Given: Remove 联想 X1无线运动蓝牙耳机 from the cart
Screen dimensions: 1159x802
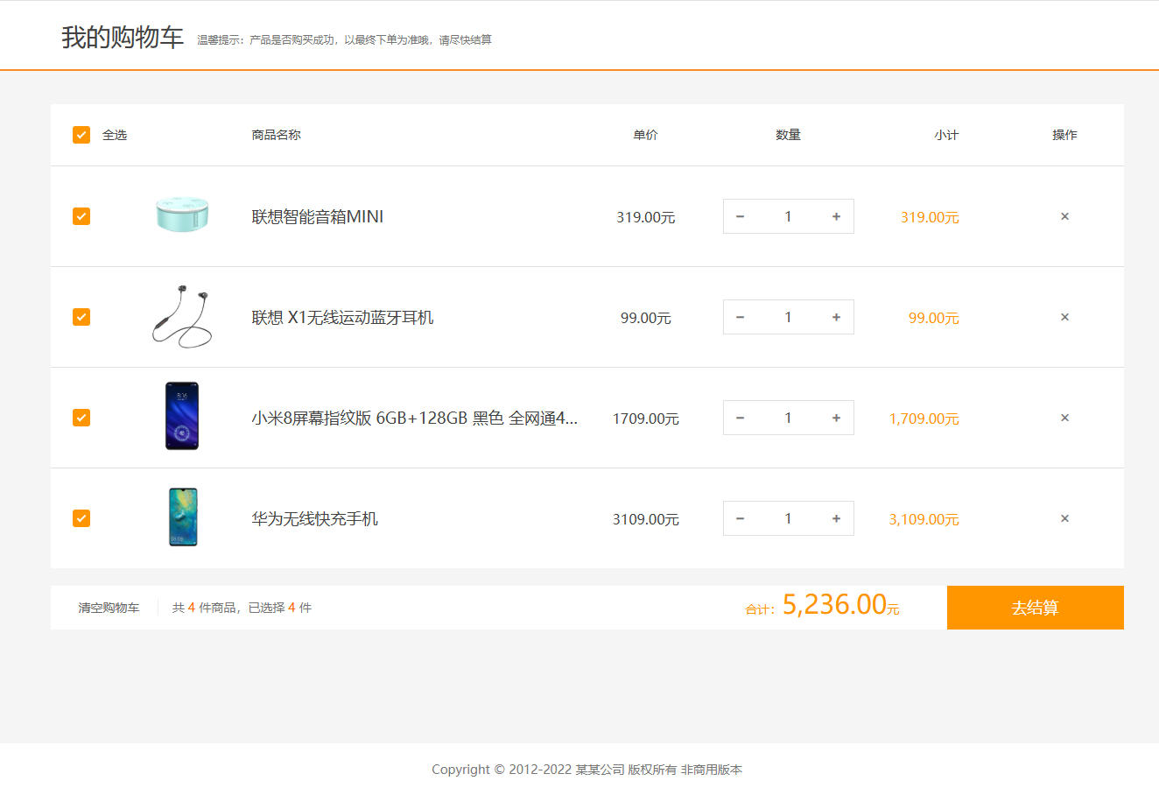Looking at the screenshot, I should pyautogui.click(x=1064, y=317).
